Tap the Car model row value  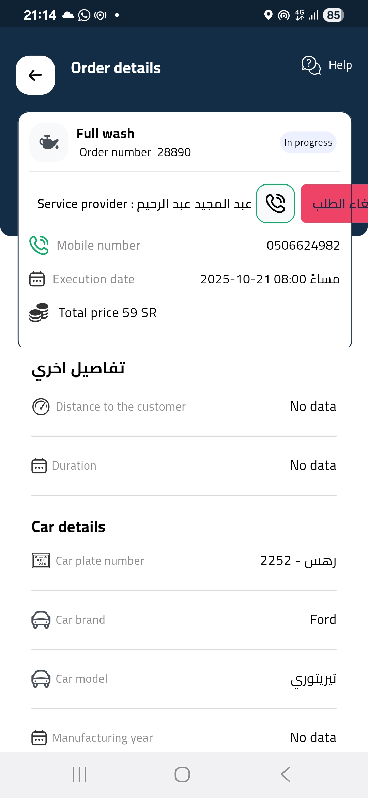pos(313,679)
